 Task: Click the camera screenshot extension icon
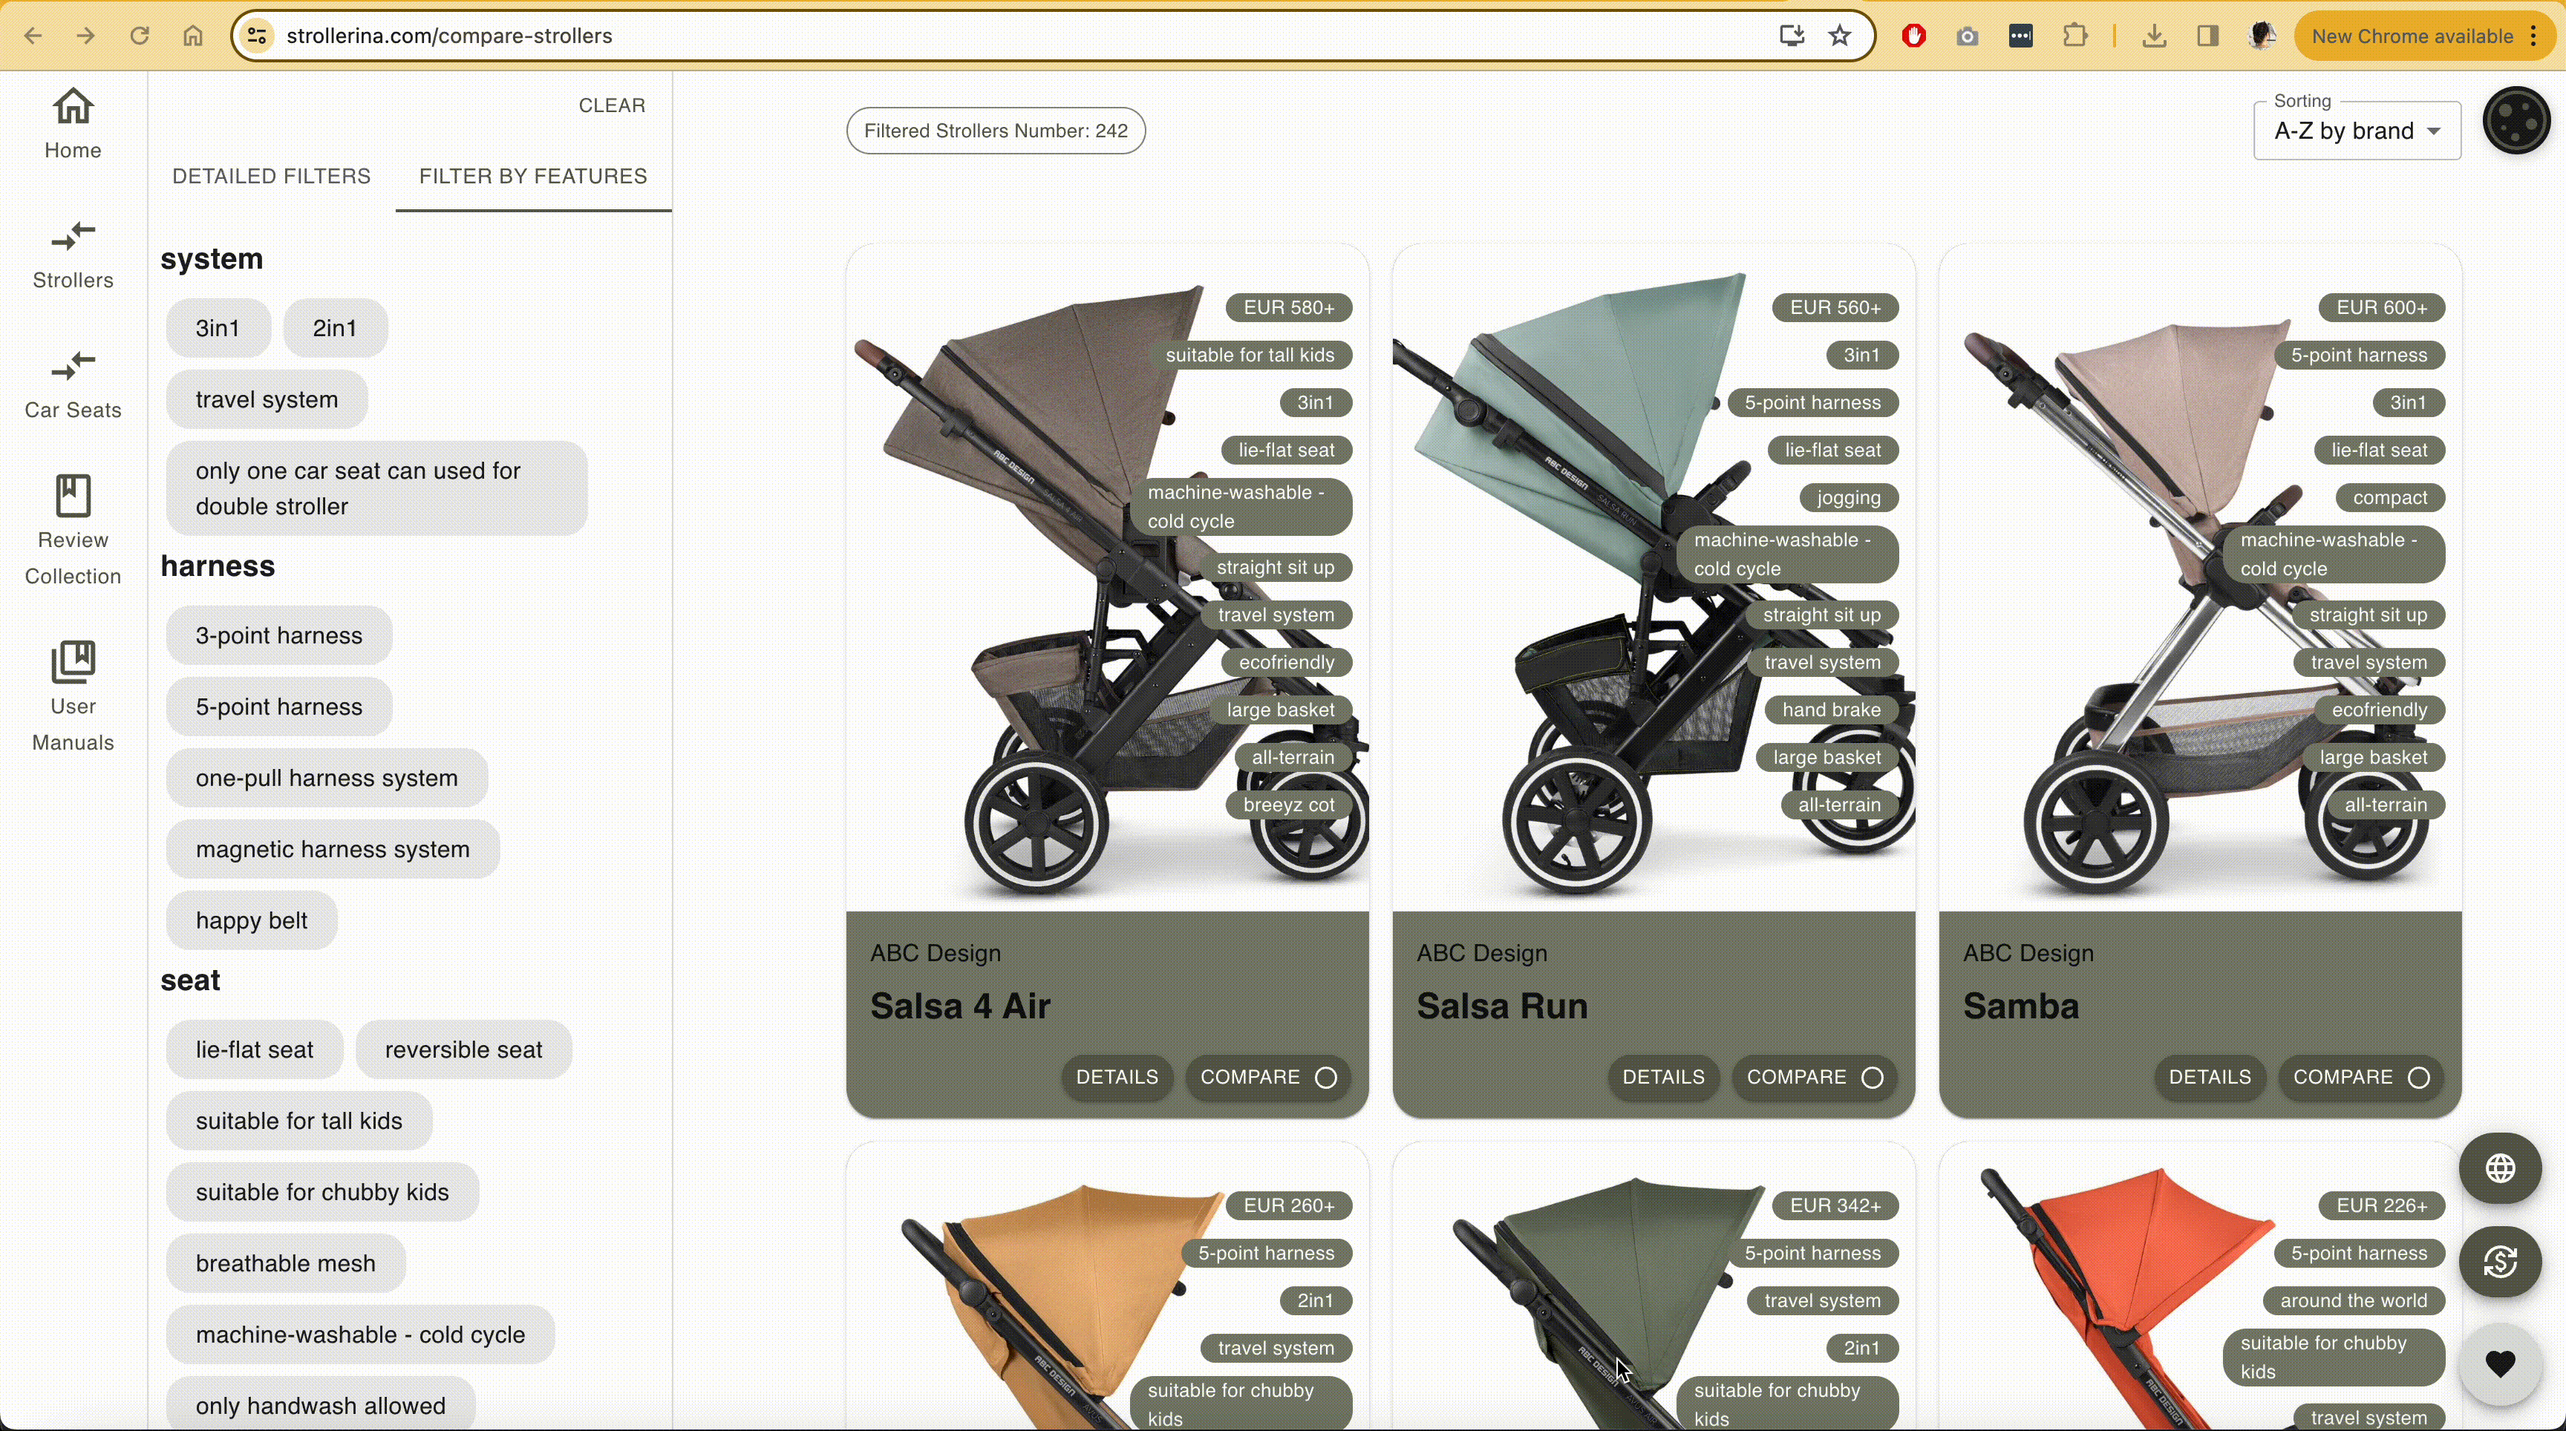(1966, 36)
